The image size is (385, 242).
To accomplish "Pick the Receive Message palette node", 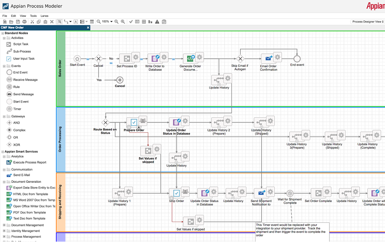I will click(22, 80).
